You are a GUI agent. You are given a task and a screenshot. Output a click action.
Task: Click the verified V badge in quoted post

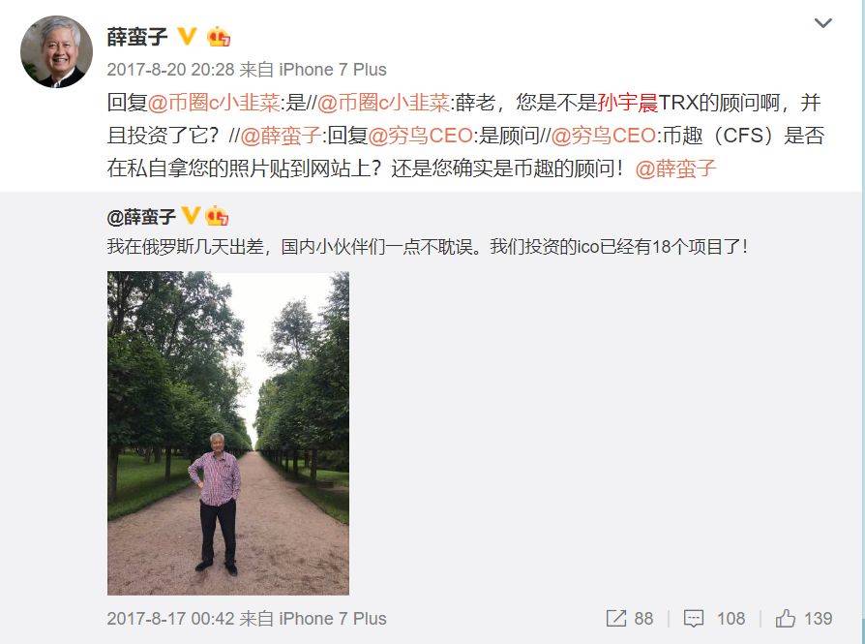pyautogui.click(x=191, y=215)
